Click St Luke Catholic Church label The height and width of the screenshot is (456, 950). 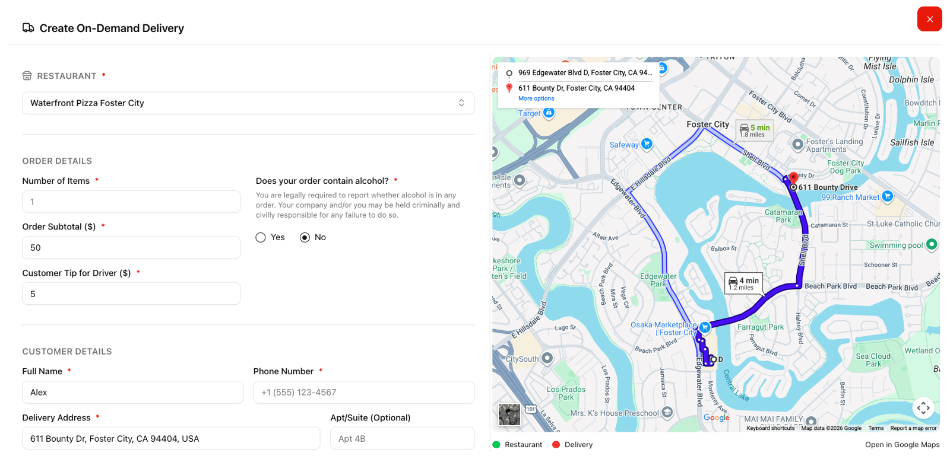[903, 224]
